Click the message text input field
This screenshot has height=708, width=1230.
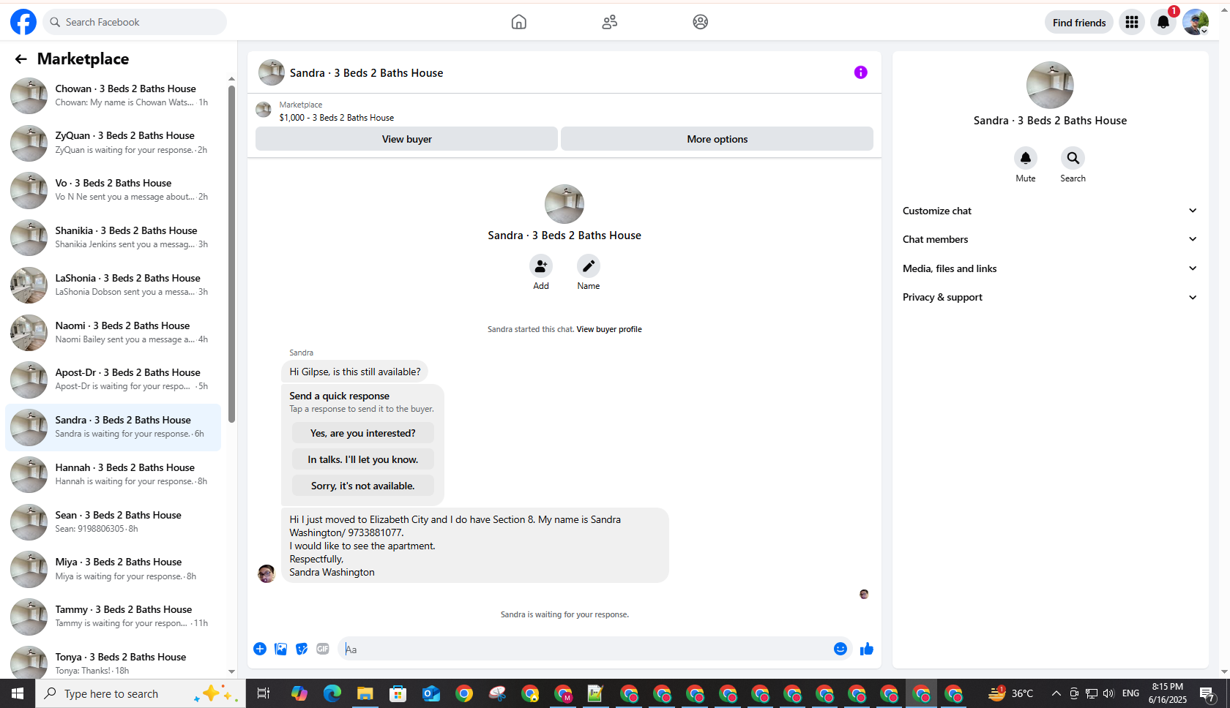coord(586,649)
